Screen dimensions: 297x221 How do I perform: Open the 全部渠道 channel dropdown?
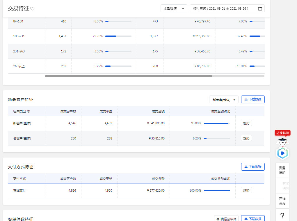(174, 8)
